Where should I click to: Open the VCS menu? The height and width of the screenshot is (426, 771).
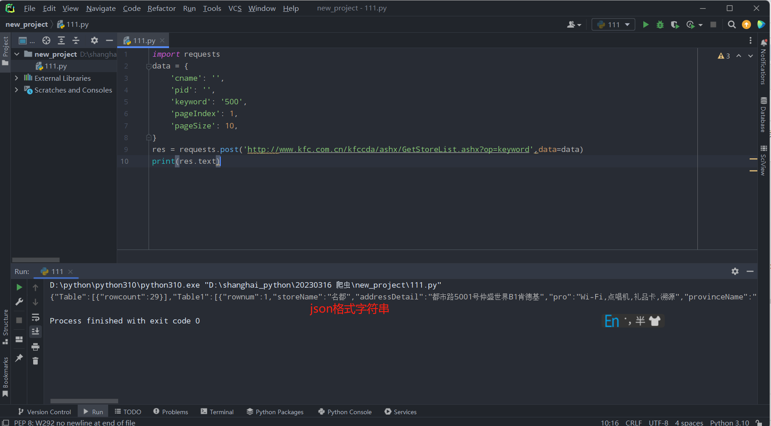pyautogui.click(x=235, y=8)
